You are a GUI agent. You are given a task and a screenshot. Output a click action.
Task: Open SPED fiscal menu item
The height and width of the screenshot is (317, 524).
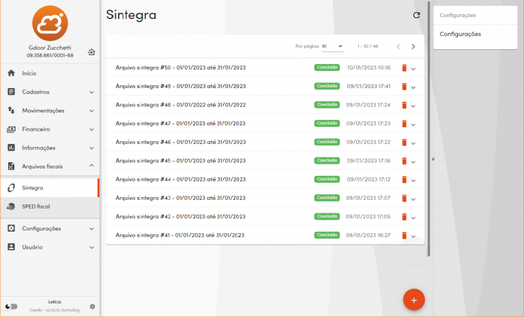tap(35, 206)
